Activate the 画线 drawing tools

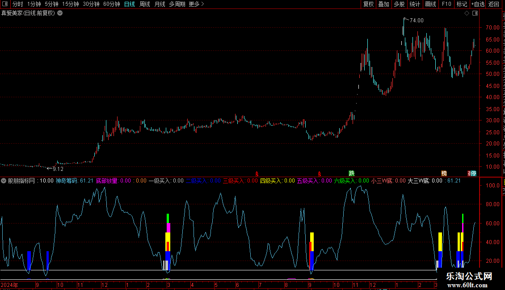[x=430, y=4]
